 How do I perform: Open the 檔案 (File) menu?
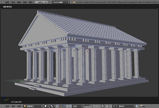[7, 2]
